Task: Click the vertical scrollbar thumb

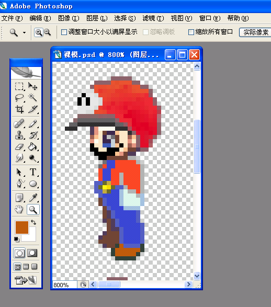Action: point(197,146)
